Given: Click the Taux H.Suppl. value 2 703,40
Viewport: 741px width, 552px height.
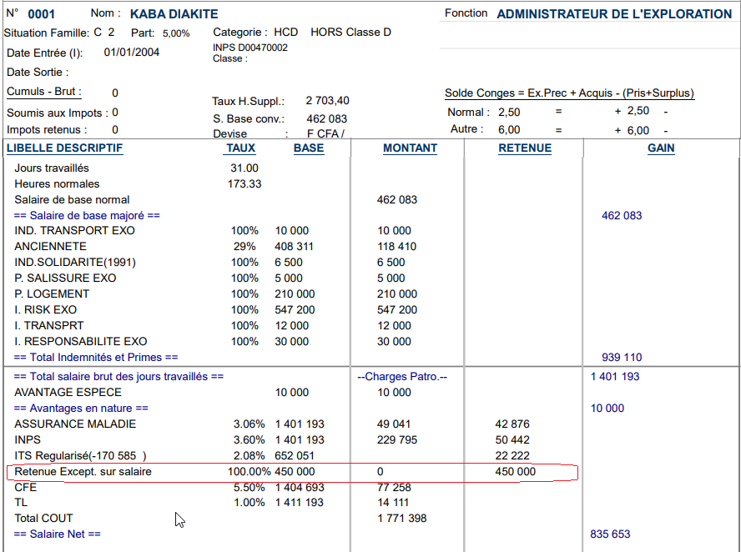Looking at the screenshot, I should point(327,100).
